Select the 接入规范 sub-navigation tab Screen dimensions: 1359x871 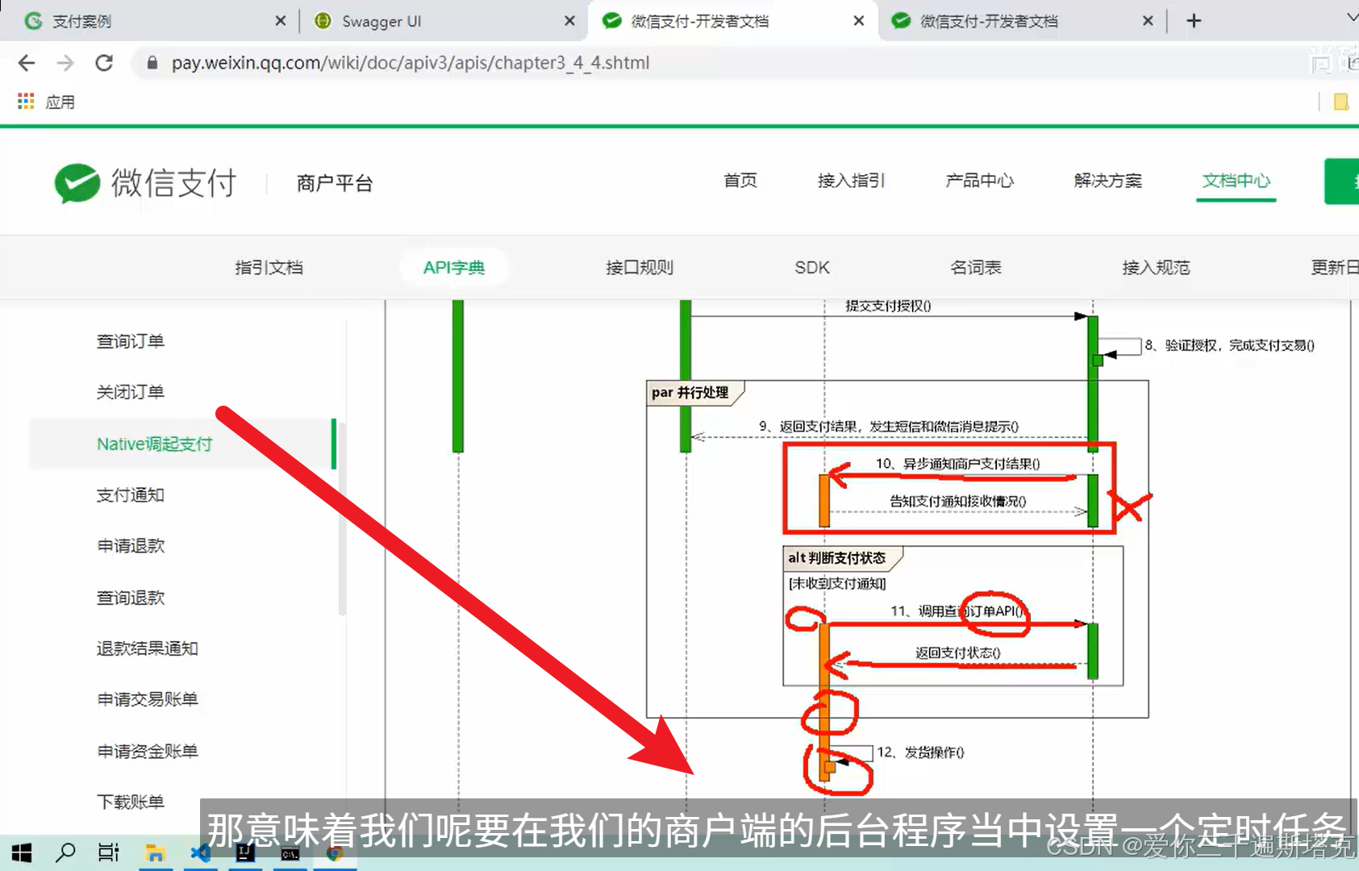coord(1156,268)
